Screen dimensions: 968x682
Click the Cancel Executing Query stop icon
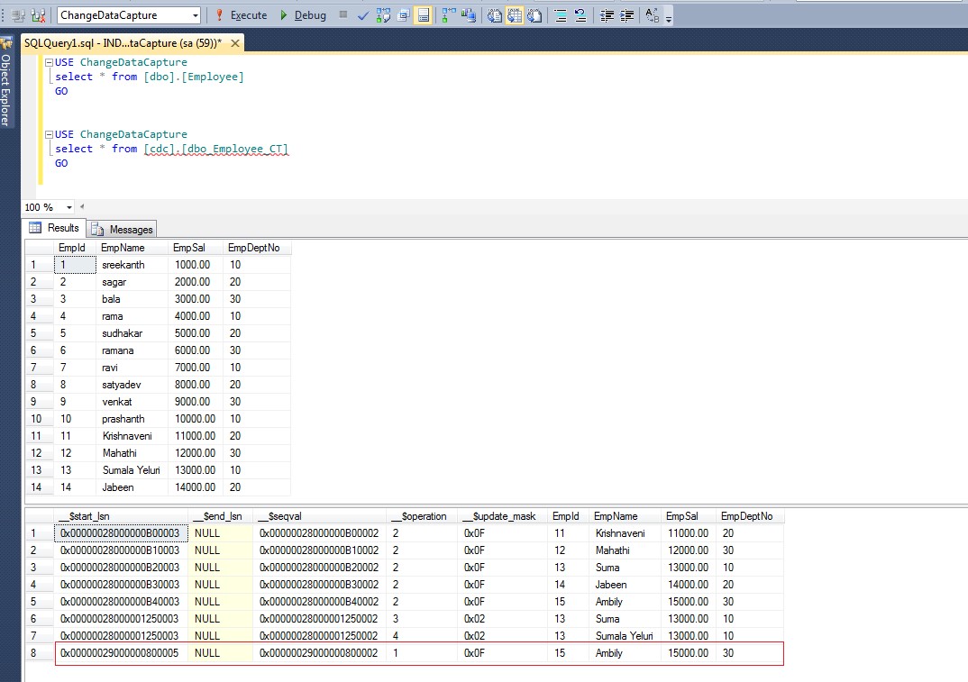tap(343, 15)
